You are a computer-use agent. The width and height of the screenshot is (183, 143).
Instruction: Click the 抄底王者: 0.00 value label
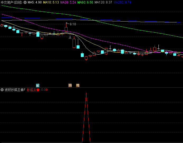click(37, 90)
